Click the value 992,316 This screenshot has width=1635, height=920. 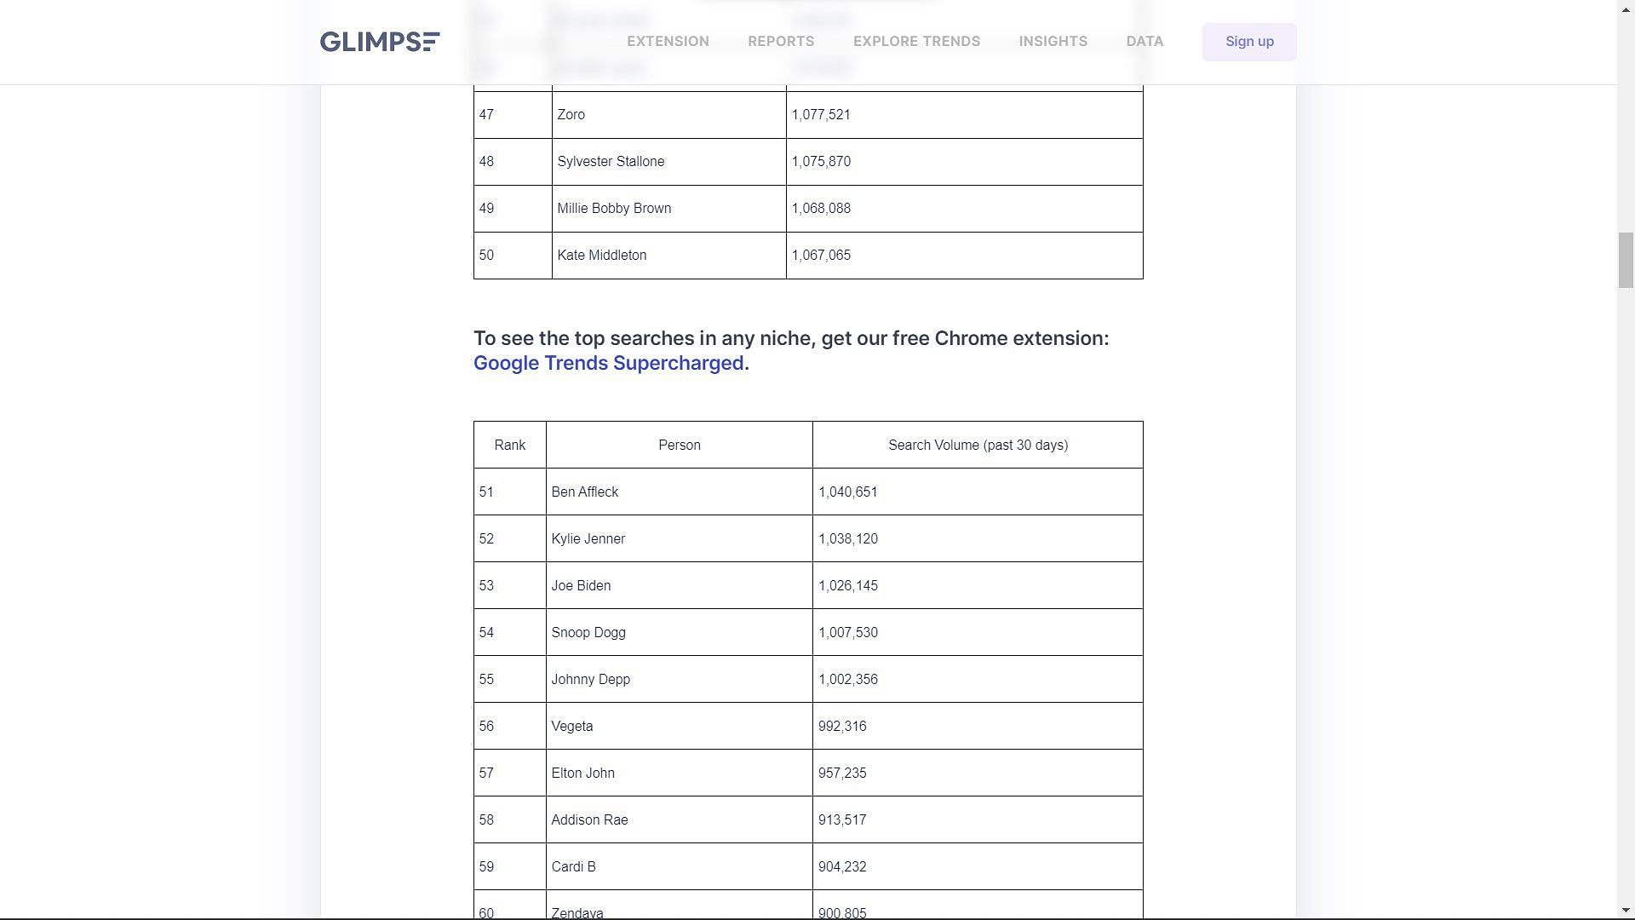[842, 726]
